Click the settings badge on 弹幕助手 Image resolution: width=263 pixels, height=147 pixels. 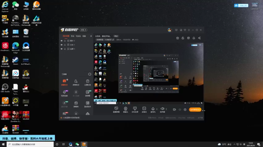tap(67, 80)
